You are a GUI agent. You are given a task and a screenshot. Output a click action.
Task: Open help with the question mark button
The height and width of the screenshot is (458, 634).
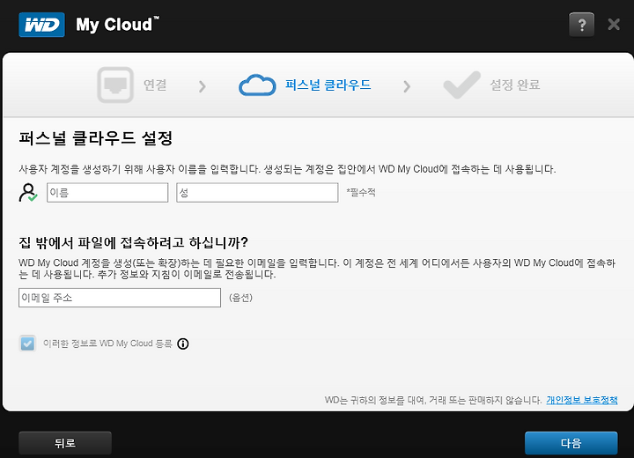coord(581,25)
